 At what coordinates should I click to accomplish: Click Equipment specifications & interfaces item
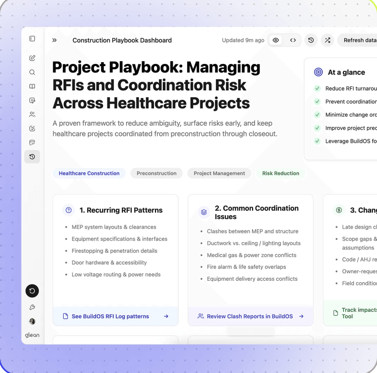tap(119, 239)
